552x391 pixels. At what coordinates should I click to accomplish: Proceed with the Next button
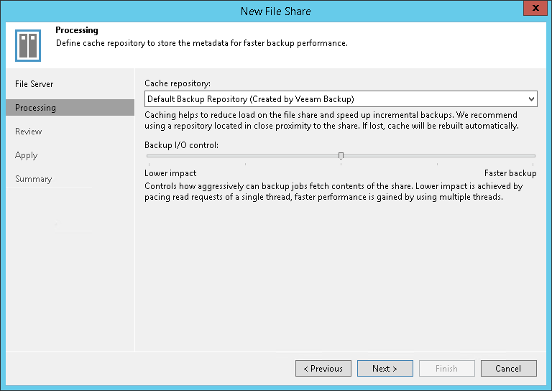tap(385, 369)
